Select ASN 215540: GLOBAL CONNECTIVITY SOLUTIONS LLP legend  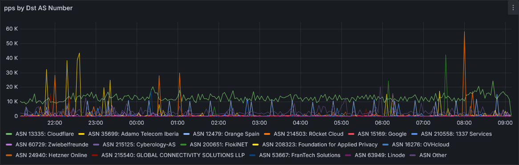click(173, 155)
